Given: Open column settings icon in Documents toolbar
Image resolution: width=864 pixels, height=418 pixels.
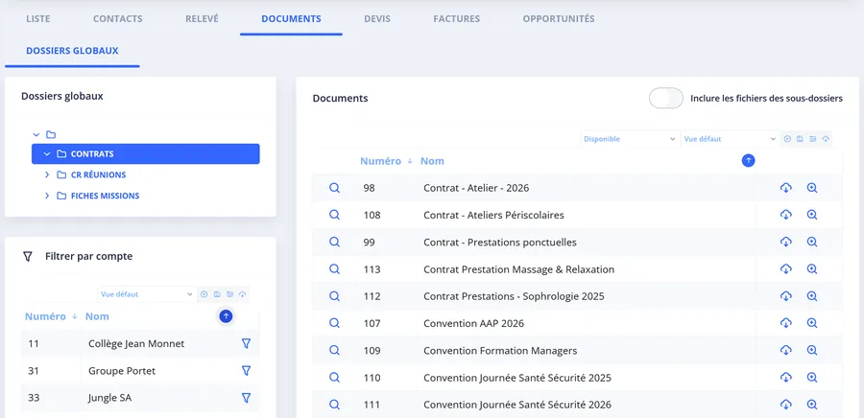Looking at the screenshot, I should click(813, 139).
